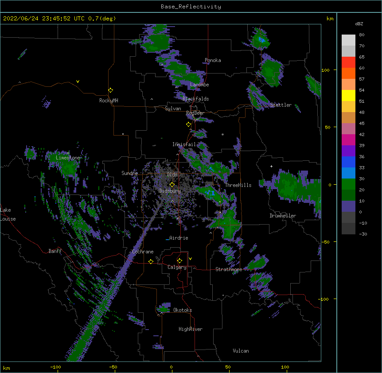Screen dimensions: 382x373
Task: Click the Didsbury map label
Action: pyautogui.click(x=170, y=191)
